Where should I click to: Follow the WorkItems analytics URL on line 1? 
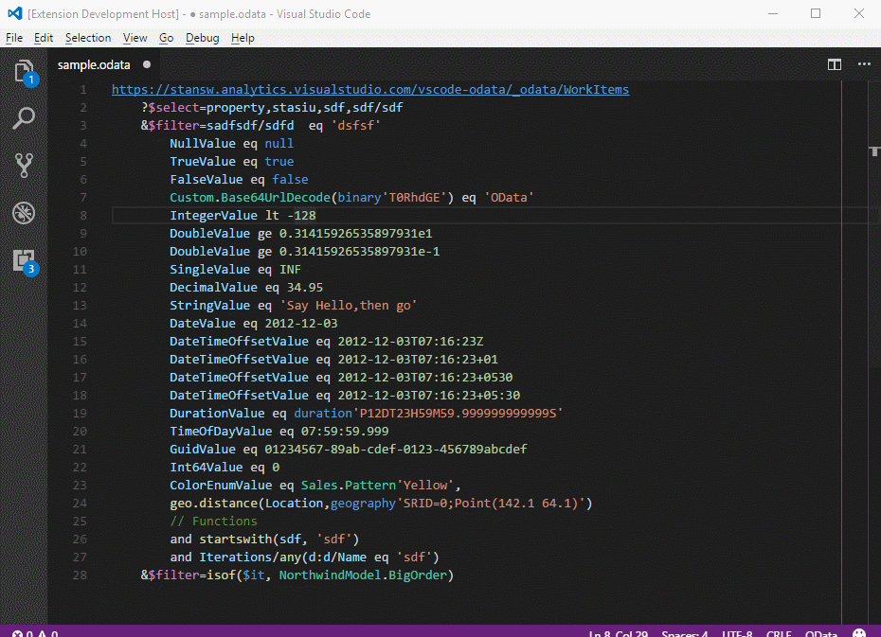coord(369,89)
